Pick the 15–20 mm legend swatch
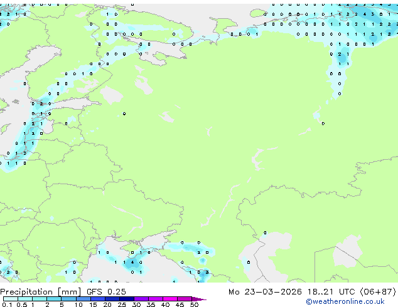Image resolution: width=398 pixels, height=307 pixels. [98, 299]
